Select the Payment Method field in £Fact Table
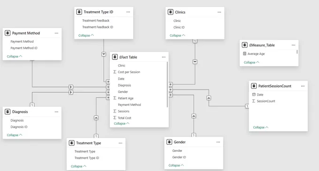Screen dimensions: 319x171 (x=129, y=104)
